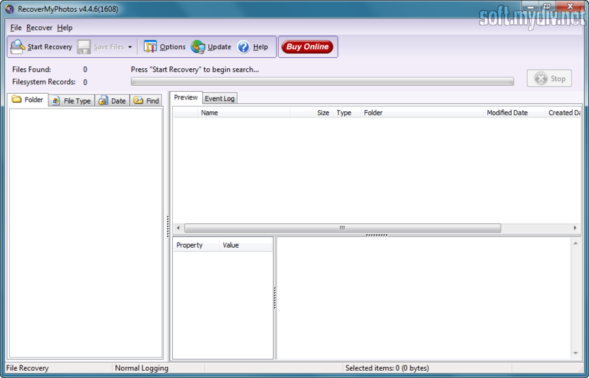589x378 pixels.
Task: Minimize the RecoverMyPhotos window
Action: point(530,7)
